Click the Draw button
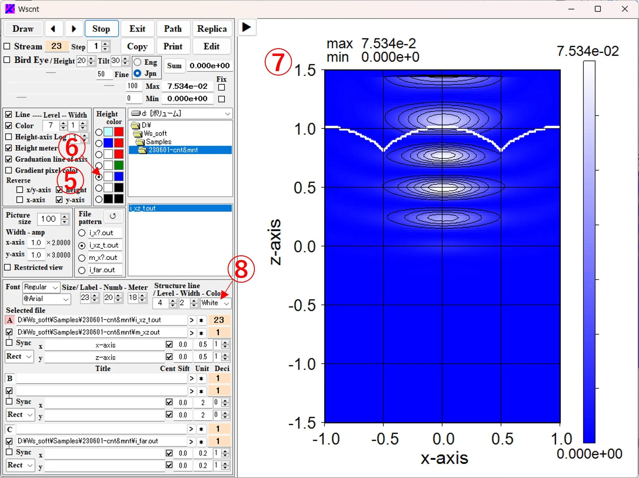 [23, 29]
